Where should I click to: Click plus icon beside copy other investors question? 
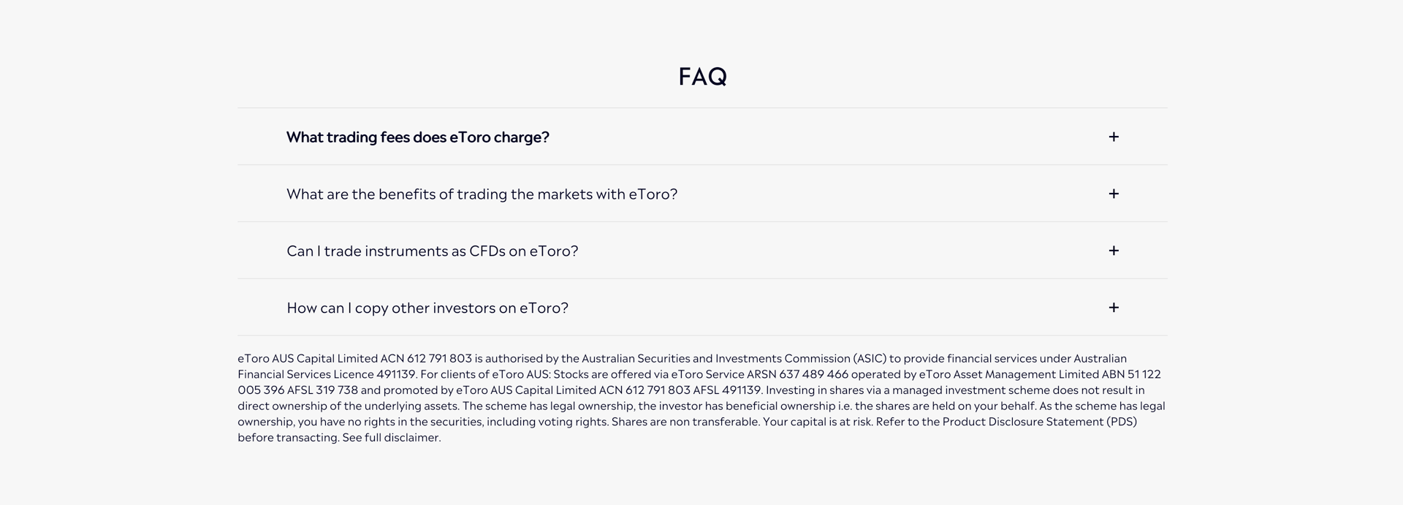click(1113, 308)
